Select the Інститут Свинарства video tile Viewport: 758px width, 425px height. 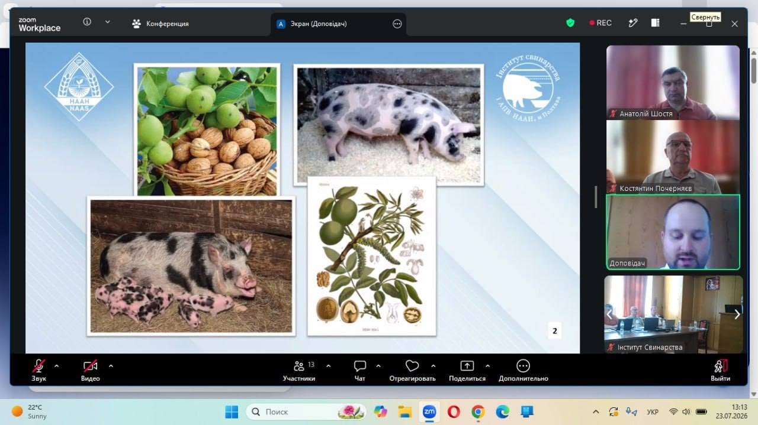tap(673, 314)
